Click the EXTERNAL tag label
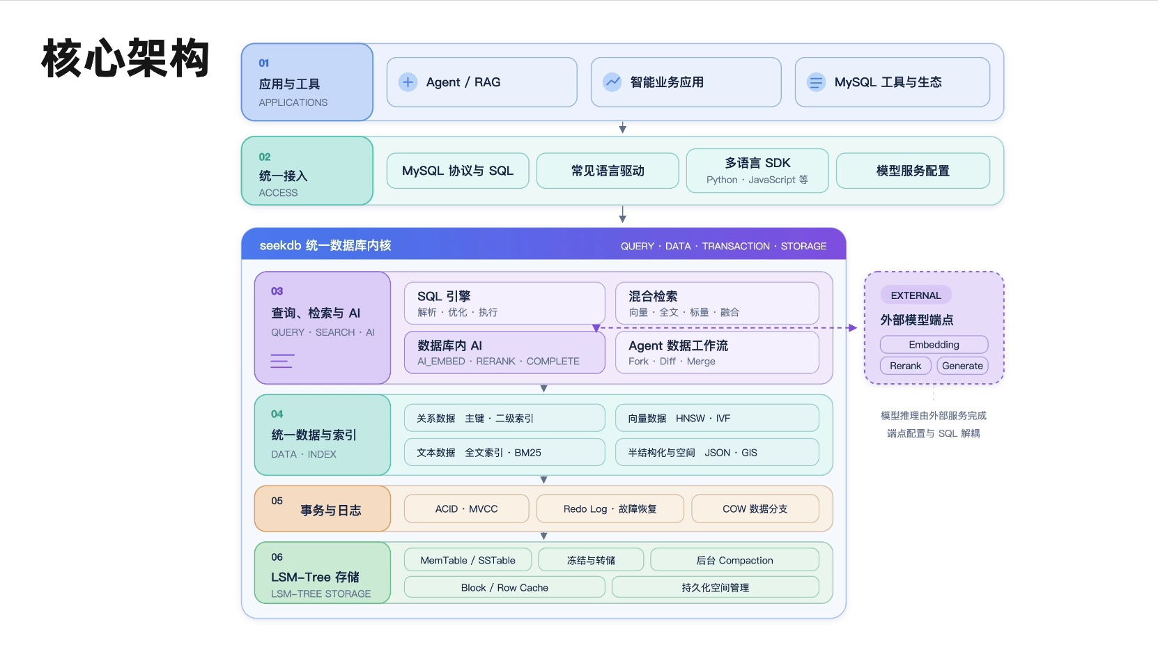1158x652 pixels. click(x=916, y=295)
